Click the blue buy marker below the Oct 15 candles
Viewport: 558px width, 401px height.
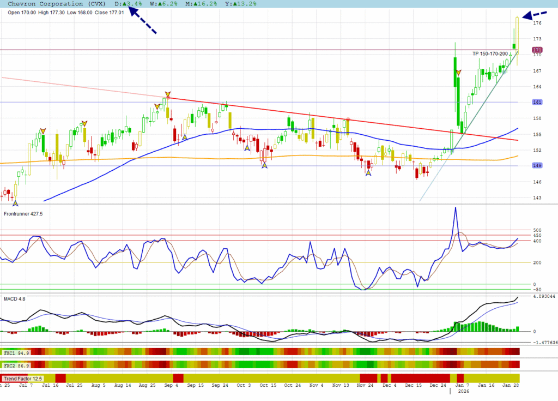click(264, 165)
